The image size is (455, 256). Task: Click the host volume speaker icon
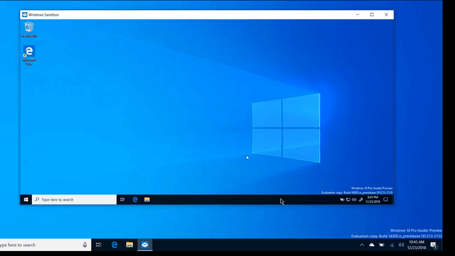click(x=401, y=245)
